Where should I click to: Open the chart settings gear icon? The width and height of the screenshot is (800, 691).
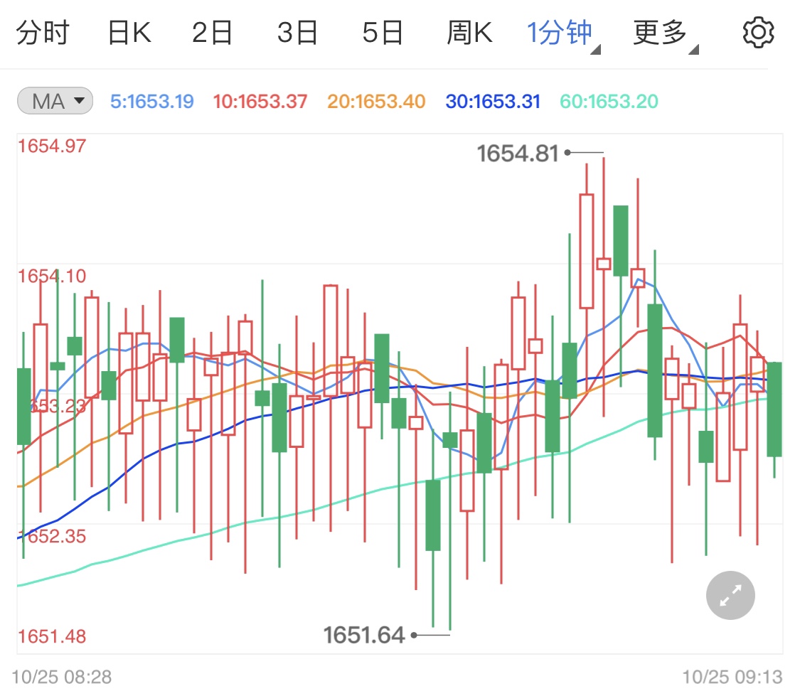pos(758,33)
